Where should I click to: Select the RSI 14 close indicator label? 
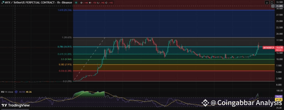click(7, 92)
